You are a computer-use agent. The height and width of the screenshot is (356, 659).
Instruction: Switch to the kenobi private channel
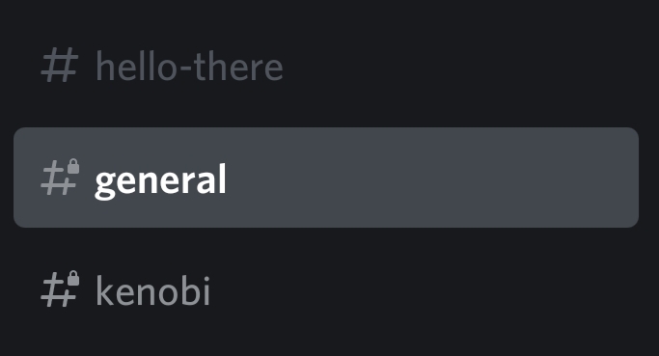coord(326,289)
